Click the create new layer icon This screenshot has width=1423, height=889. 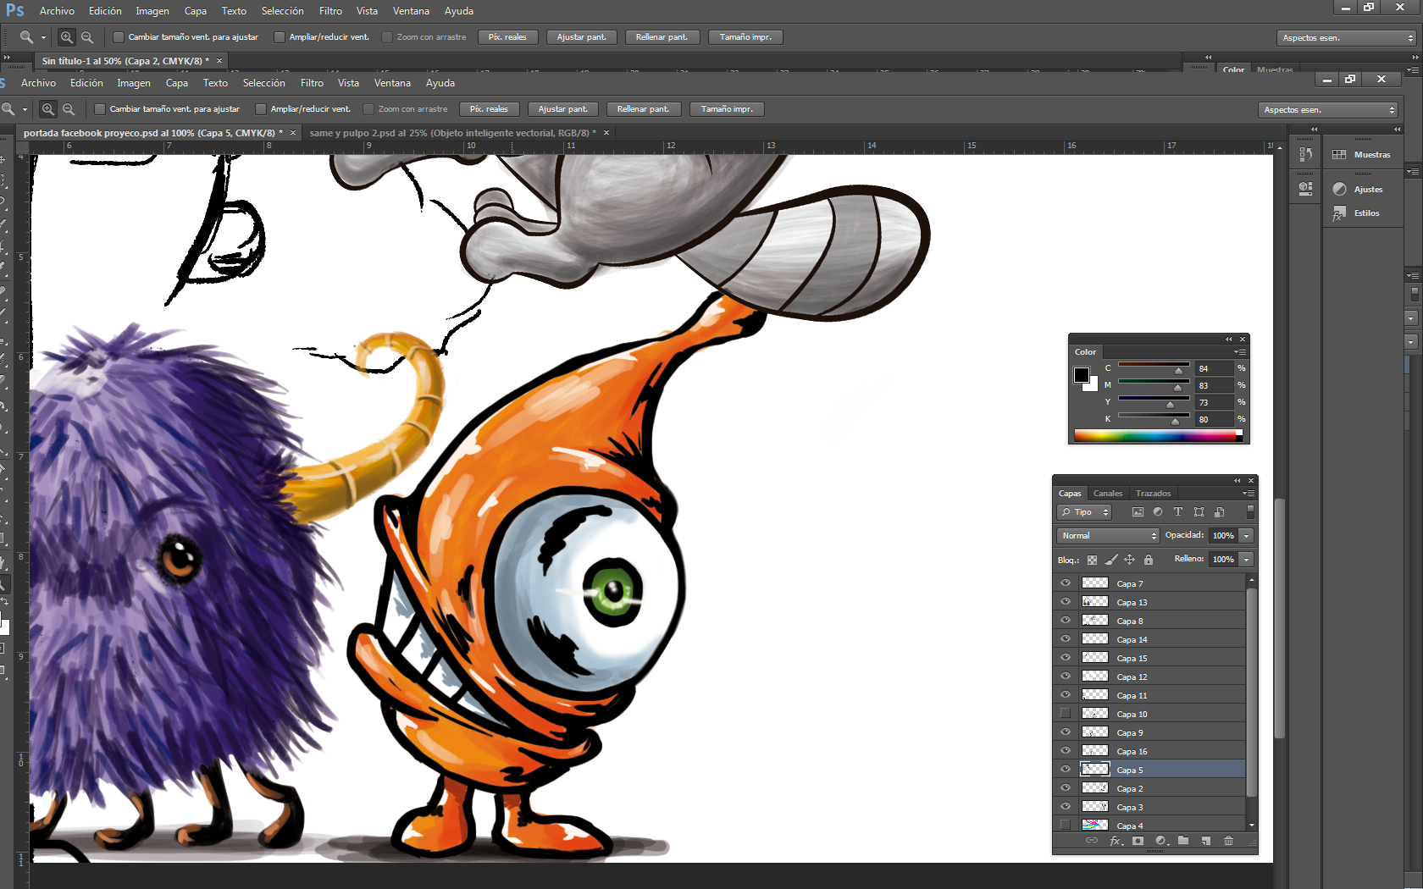point(1206,841)
